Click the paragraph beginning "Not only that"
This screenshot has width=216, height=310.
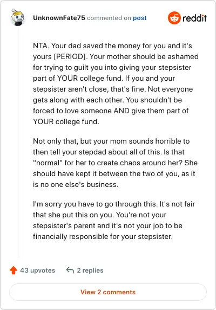[x=115, y=163]
